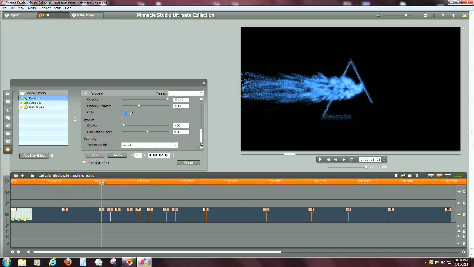Toggle lock on the music track
This screenshot has width=474, height=267.
tap(464, 243)
